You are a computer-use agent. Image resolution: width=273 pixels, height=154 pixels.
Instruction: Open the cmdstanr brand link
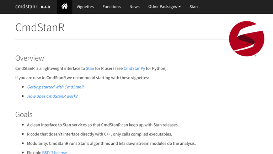pos(27,7)
